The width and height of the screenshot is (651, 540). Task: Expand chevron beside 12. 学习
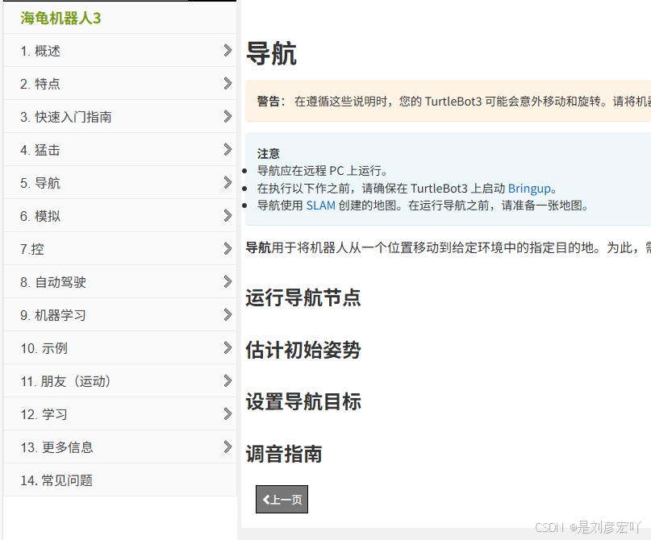(227, 414)
